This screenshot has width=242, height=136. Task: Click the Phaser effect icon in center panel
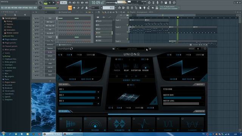point(117,66)
